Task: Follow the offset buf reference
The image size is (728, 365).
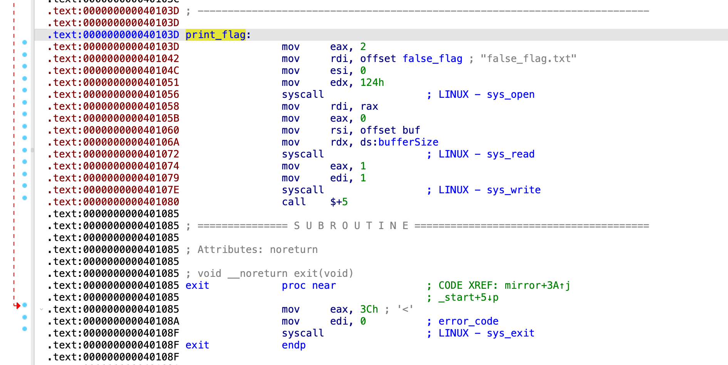Action: (390, 130)
